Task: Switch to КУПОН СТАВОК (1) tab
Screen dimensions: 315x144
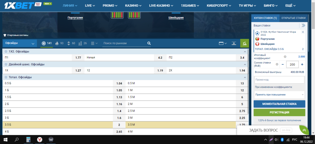Action: (265, 18)
